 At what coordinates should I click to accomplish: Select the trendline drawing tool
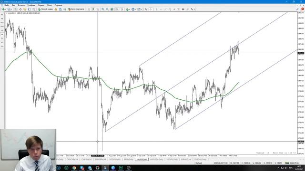[165, 9]
